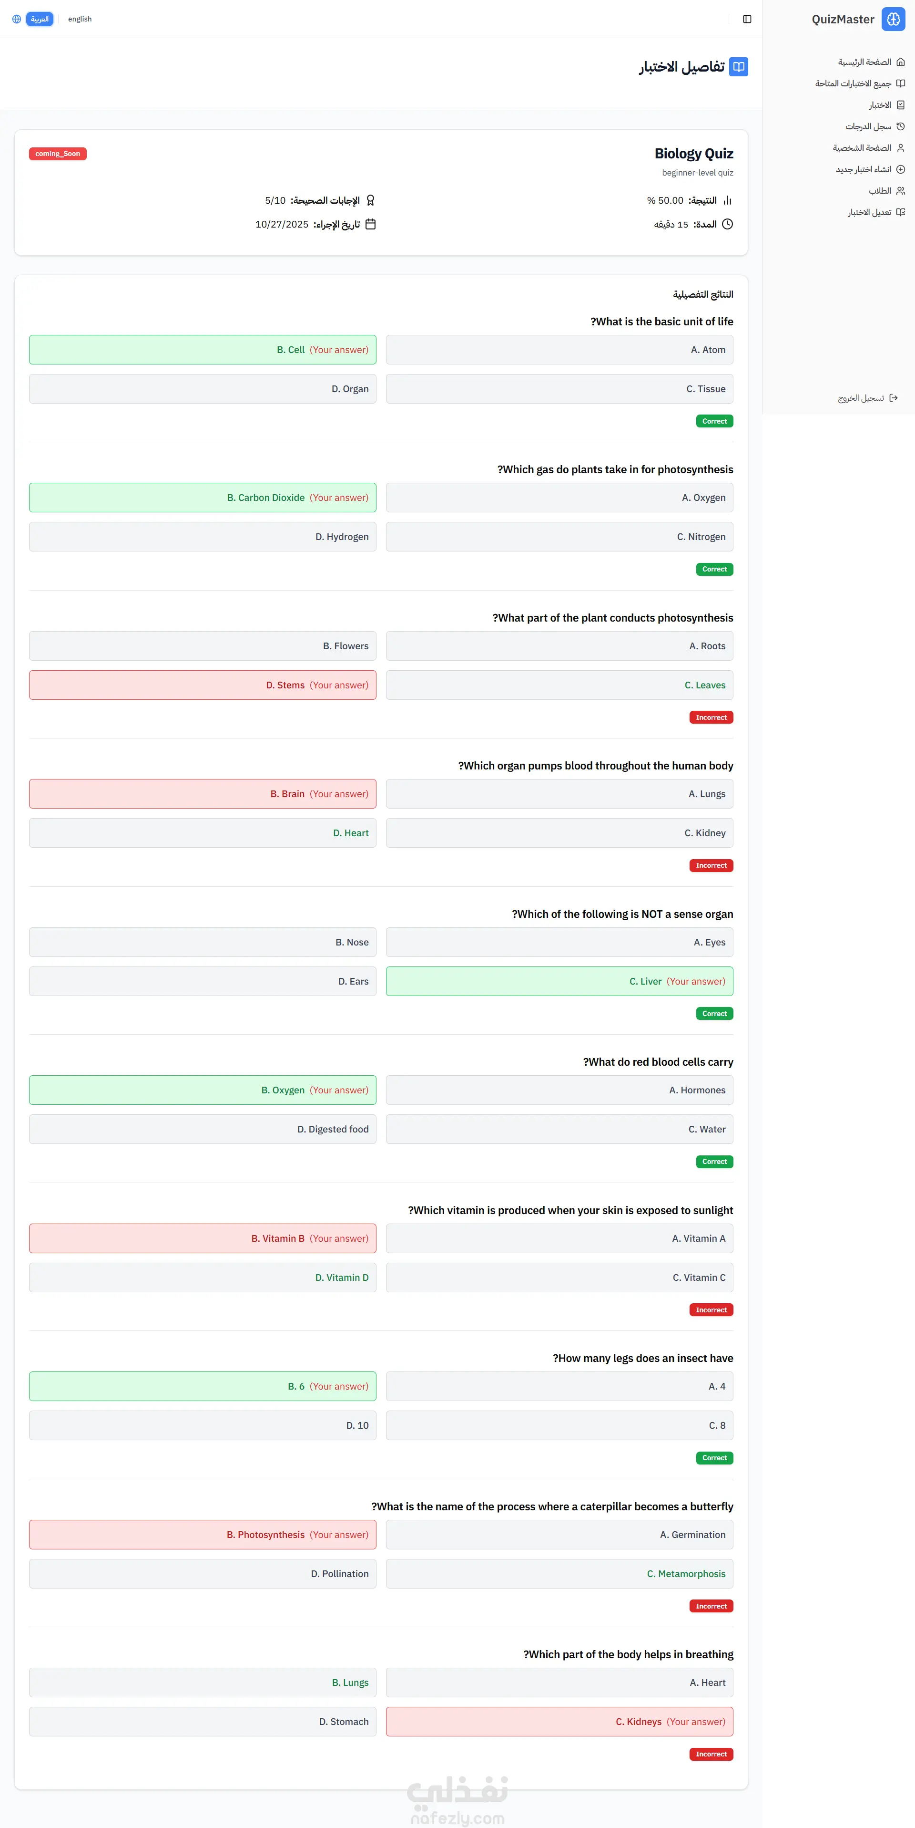Click the blue book icon beside تفاصيل الاختبار
The height and width of the screenshot is (1828, 915).
click(739, 67)
